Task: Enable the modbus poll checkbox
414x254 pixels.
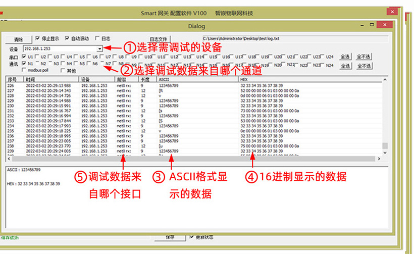Action: pyautogui.click(x=24, y=71)
